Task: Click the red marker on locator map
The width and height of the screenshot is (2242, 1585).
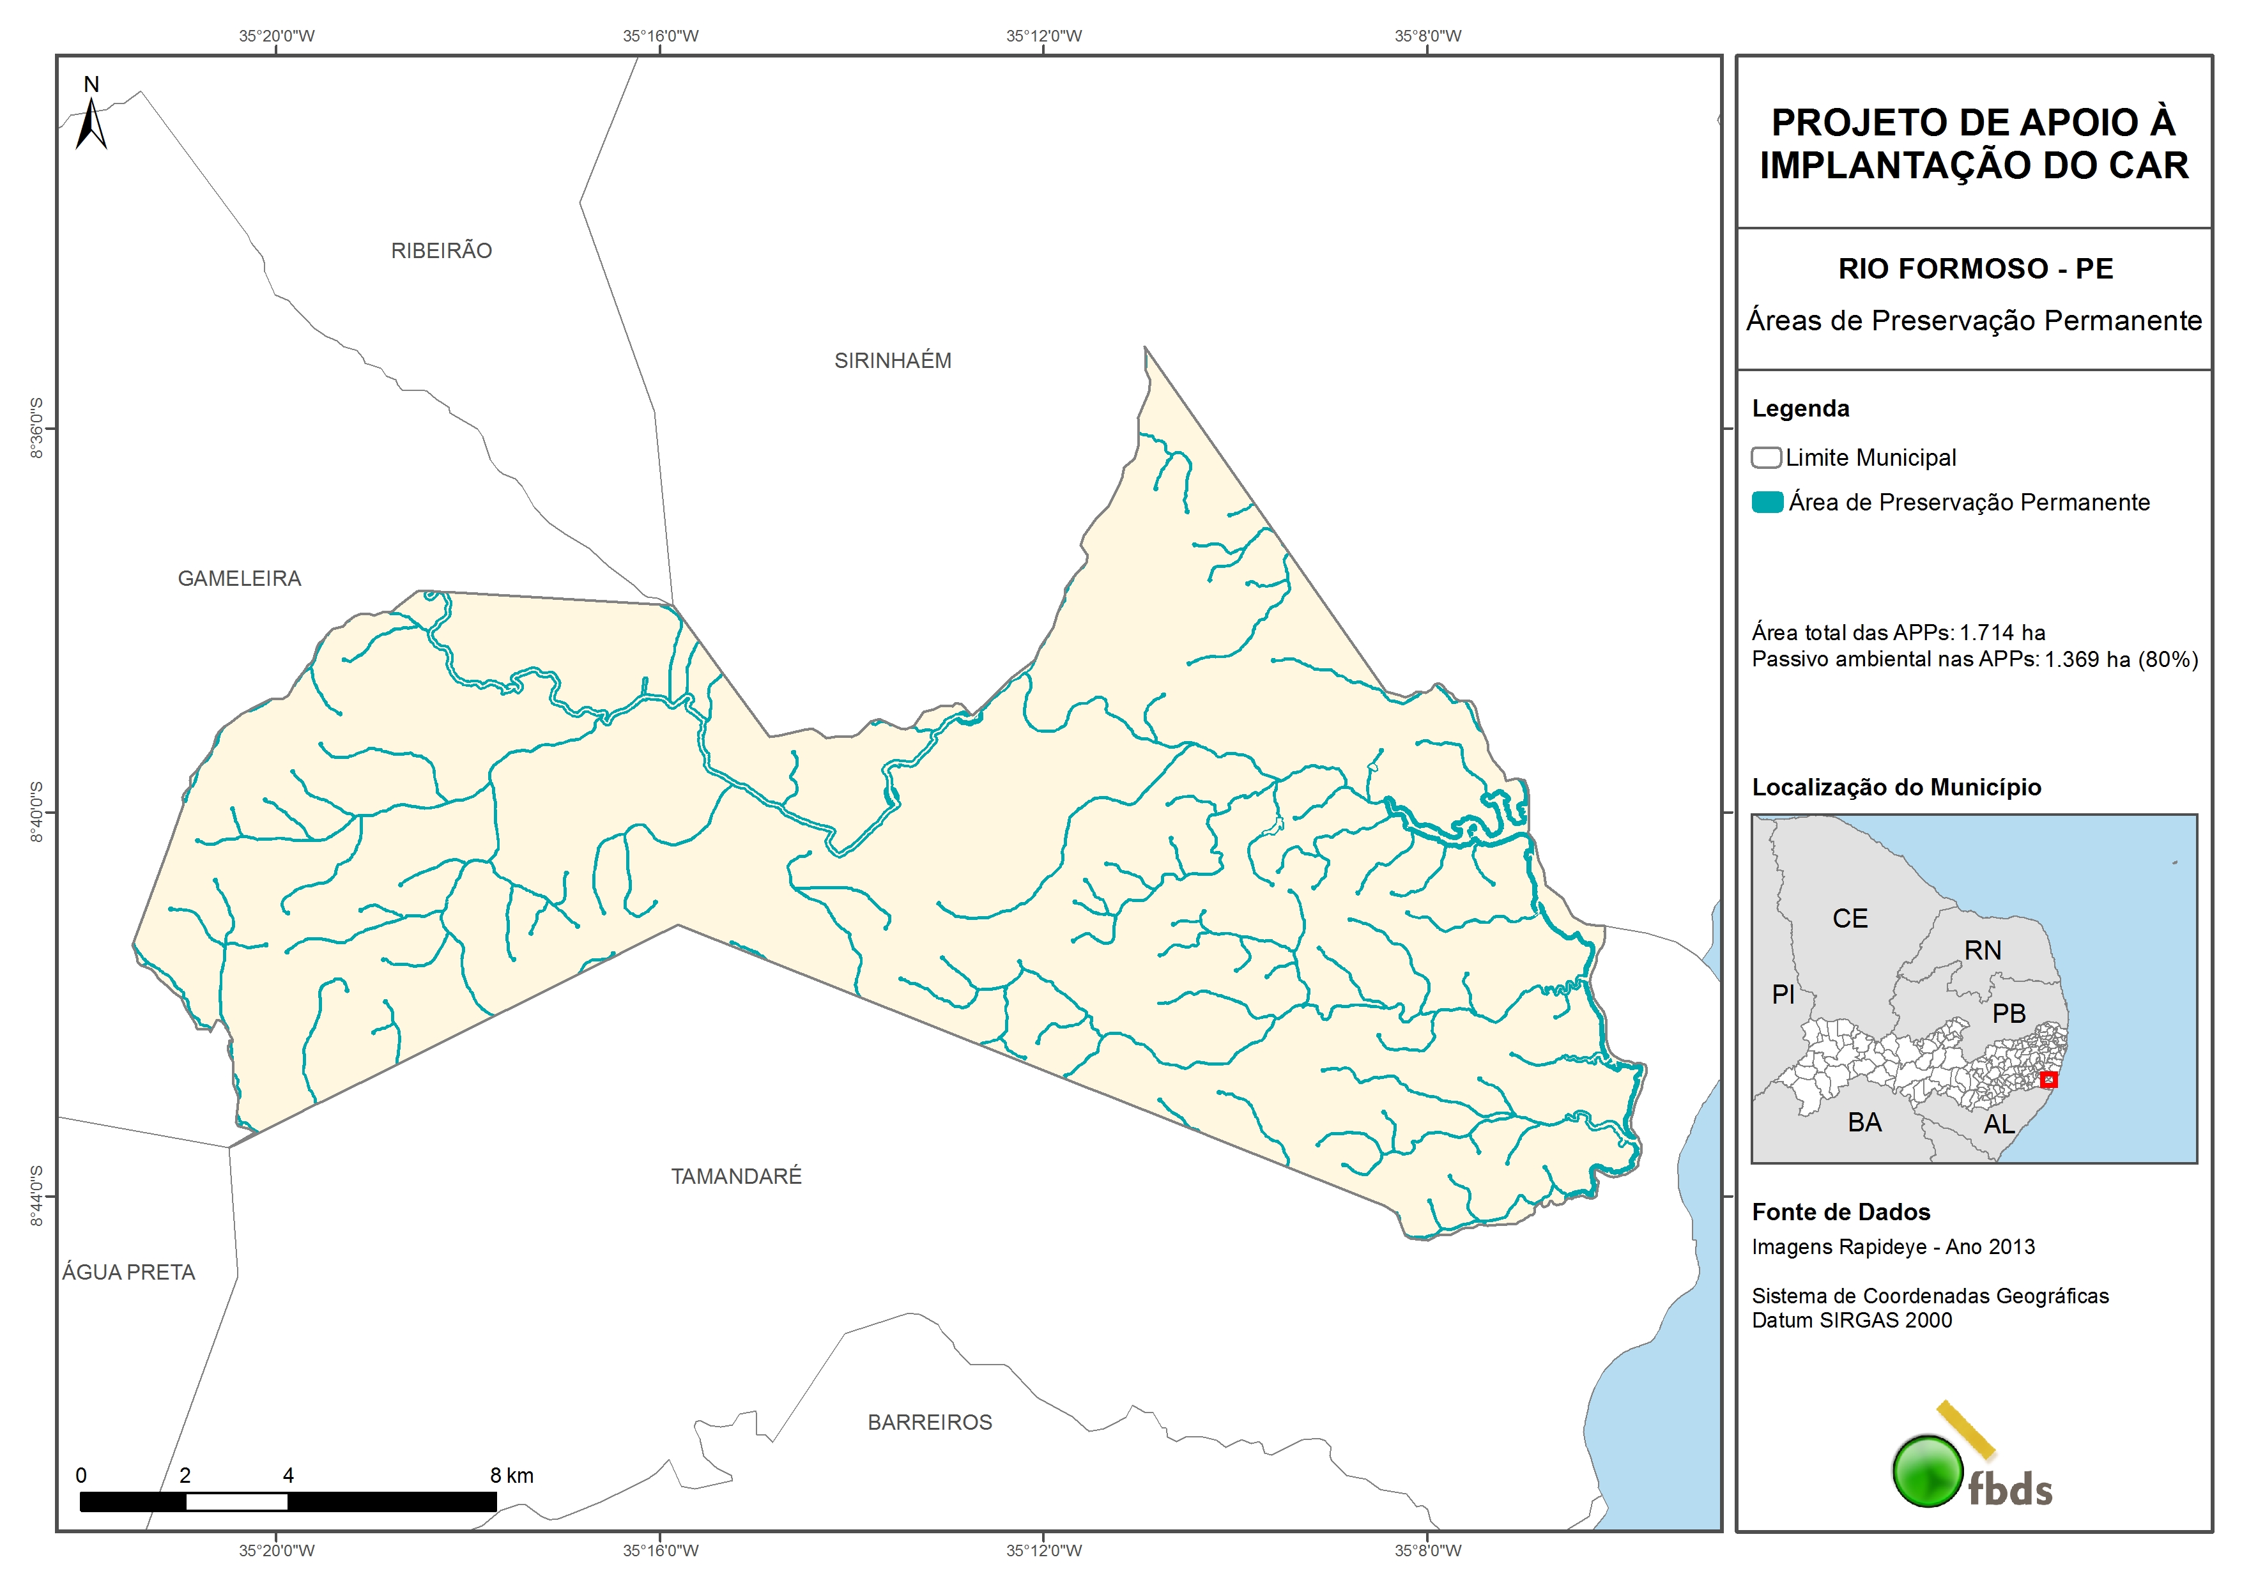Action: pos(2048,1079)
